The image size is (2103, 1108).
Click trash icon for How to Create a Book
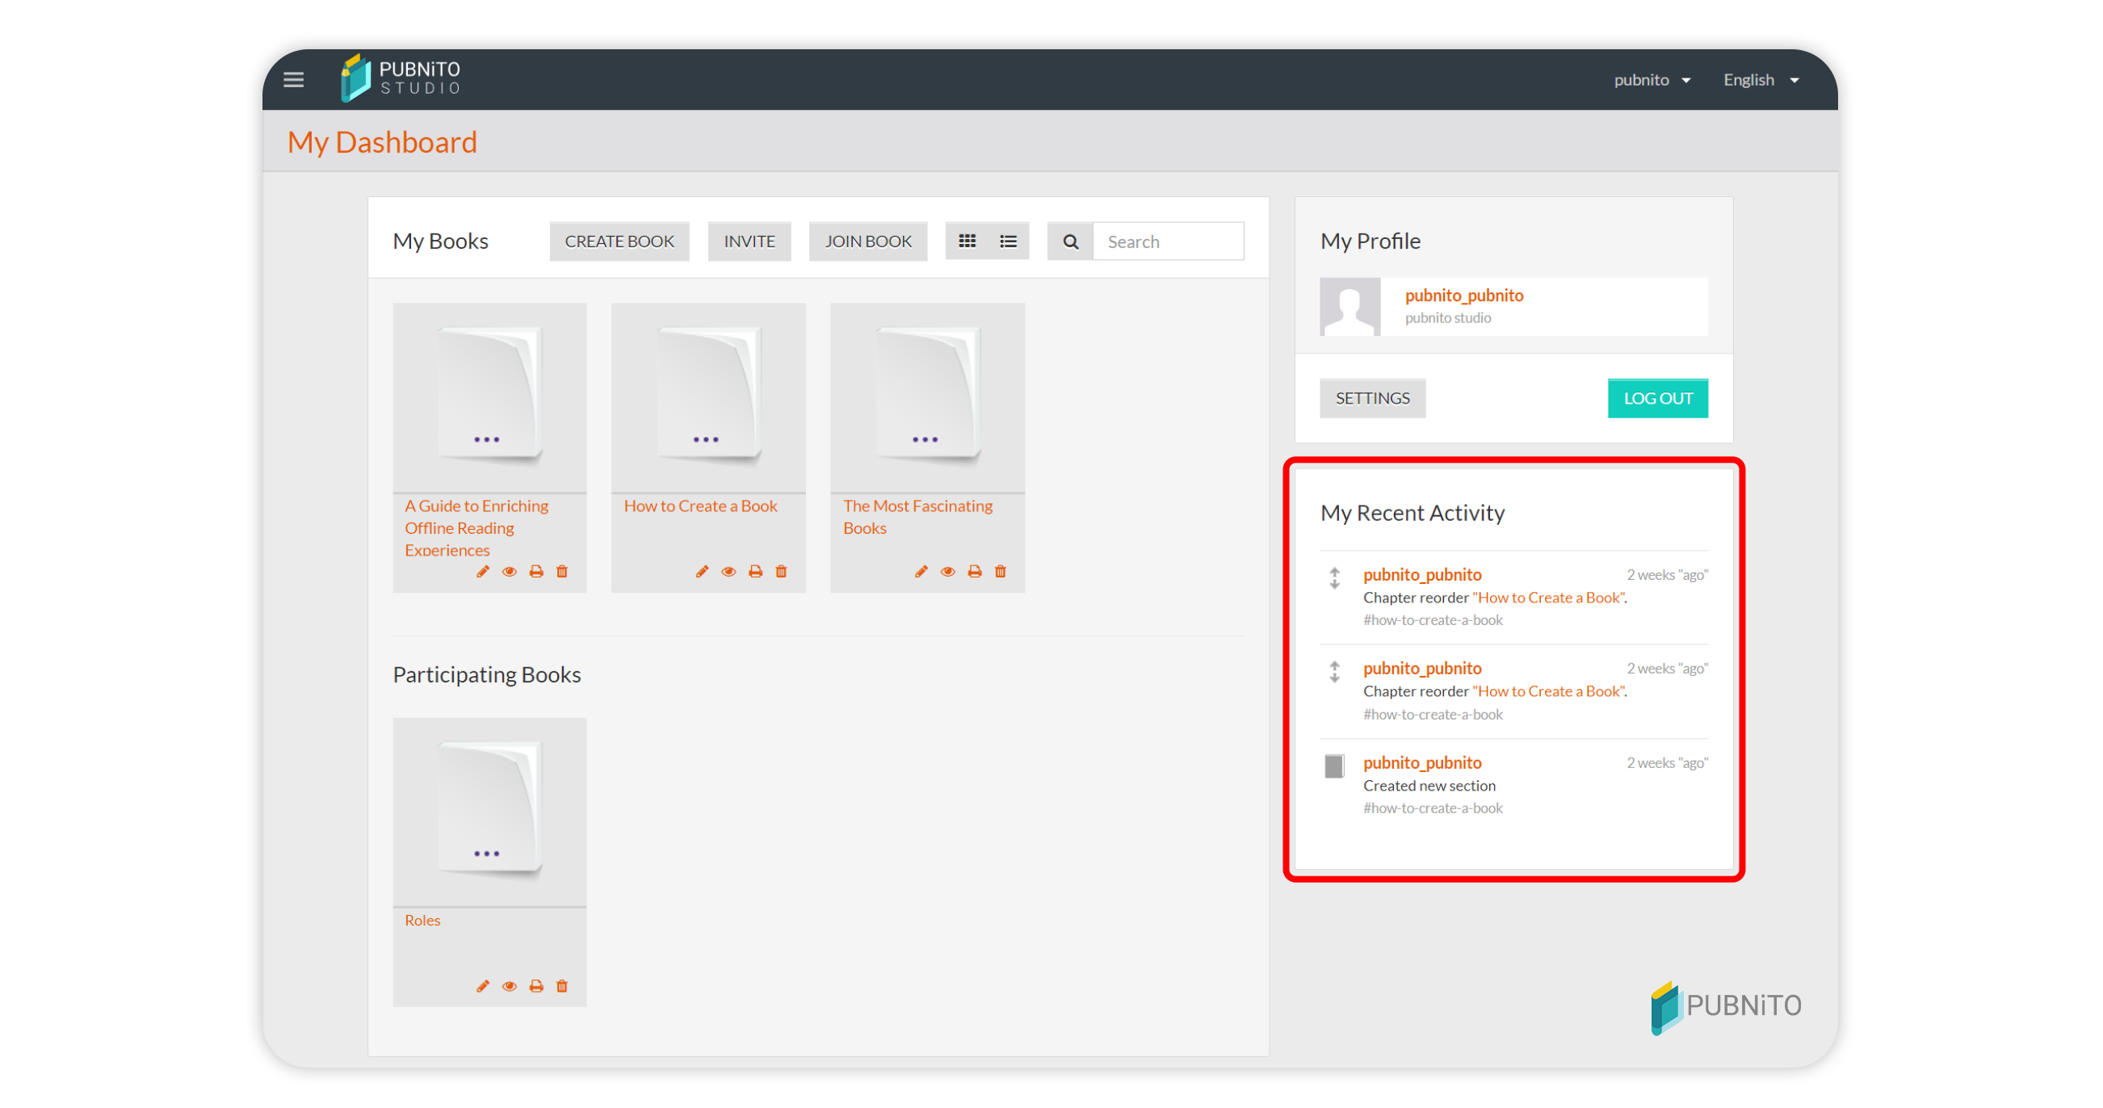781,572
